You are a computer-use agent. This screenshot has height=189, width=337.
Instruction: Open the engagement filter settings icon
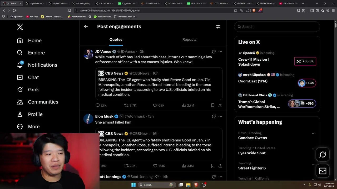pos(218,27)
